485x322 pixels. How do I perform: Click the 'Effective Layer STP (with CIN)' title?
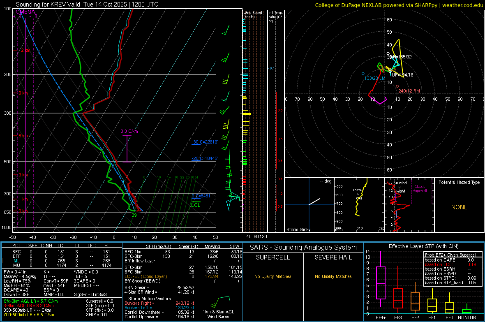click(423, 246)
